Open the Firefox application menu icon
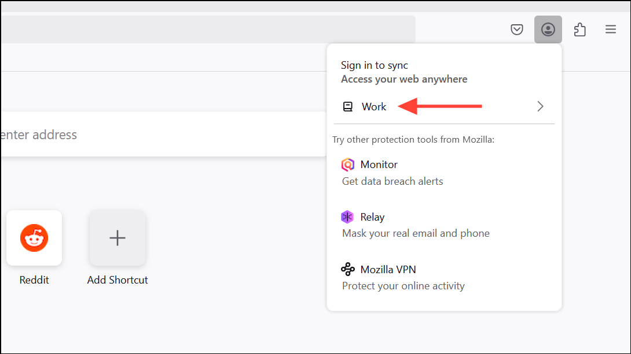The image size is (631, 354). click(610, 29)
